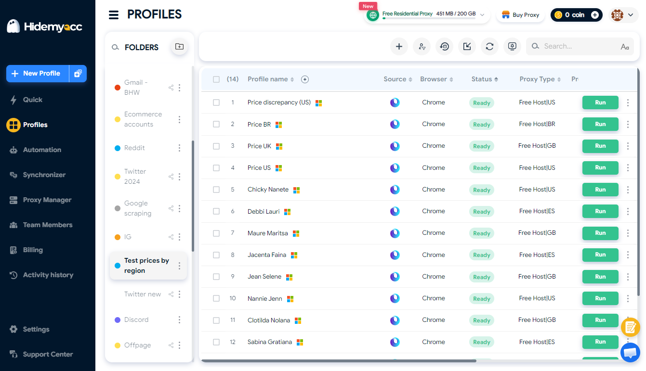Click the duplicate icon beside New Profile
The width and height of the screenshot is (646, 371).
click(78, 74)
